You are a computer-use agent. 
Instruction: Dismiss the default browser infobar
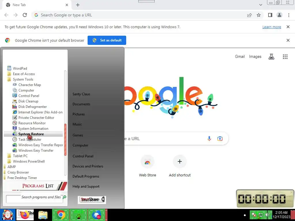(288, 40)
